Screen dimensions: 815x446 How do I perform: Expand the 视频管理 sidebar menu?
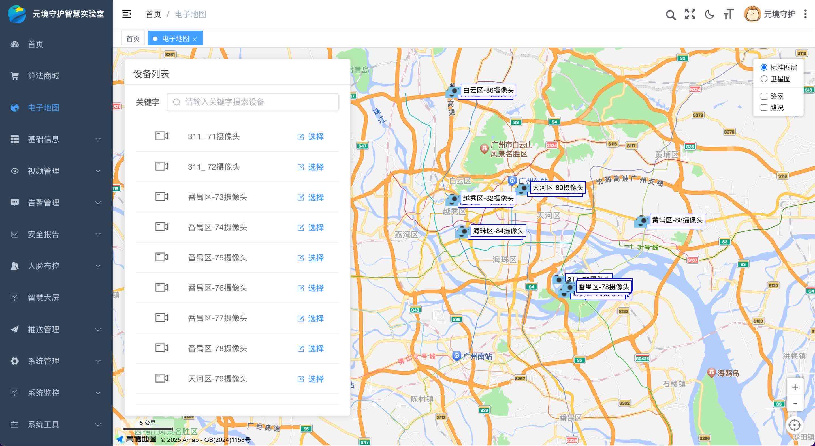(x=56, y=171)
